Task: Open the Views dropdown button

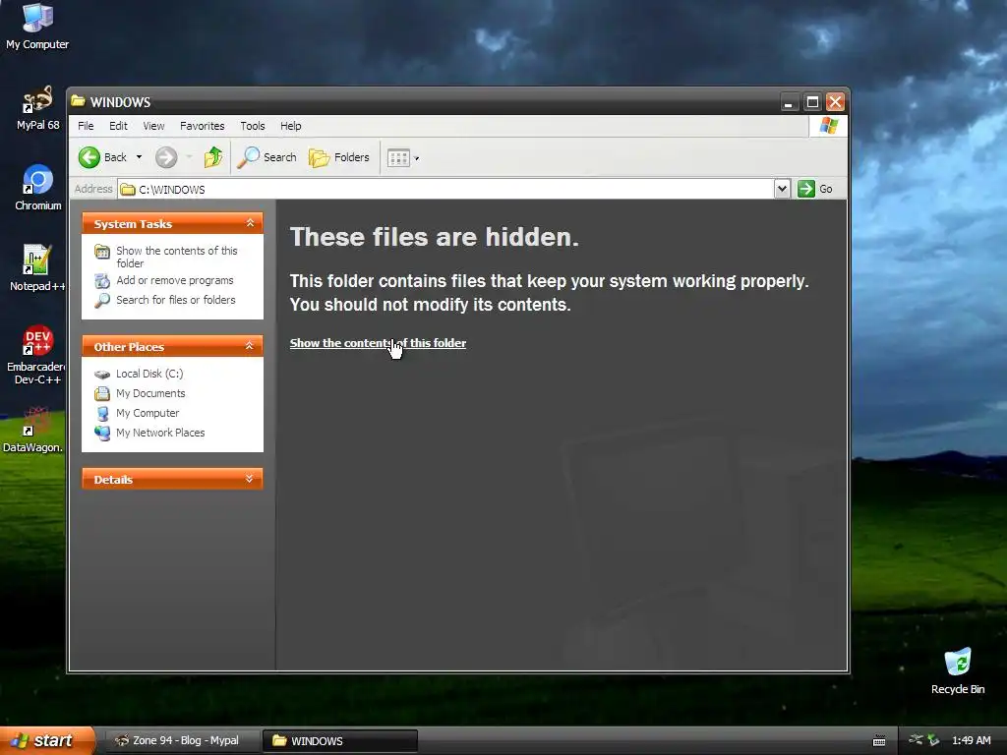Action: click(x=403, y=158)
